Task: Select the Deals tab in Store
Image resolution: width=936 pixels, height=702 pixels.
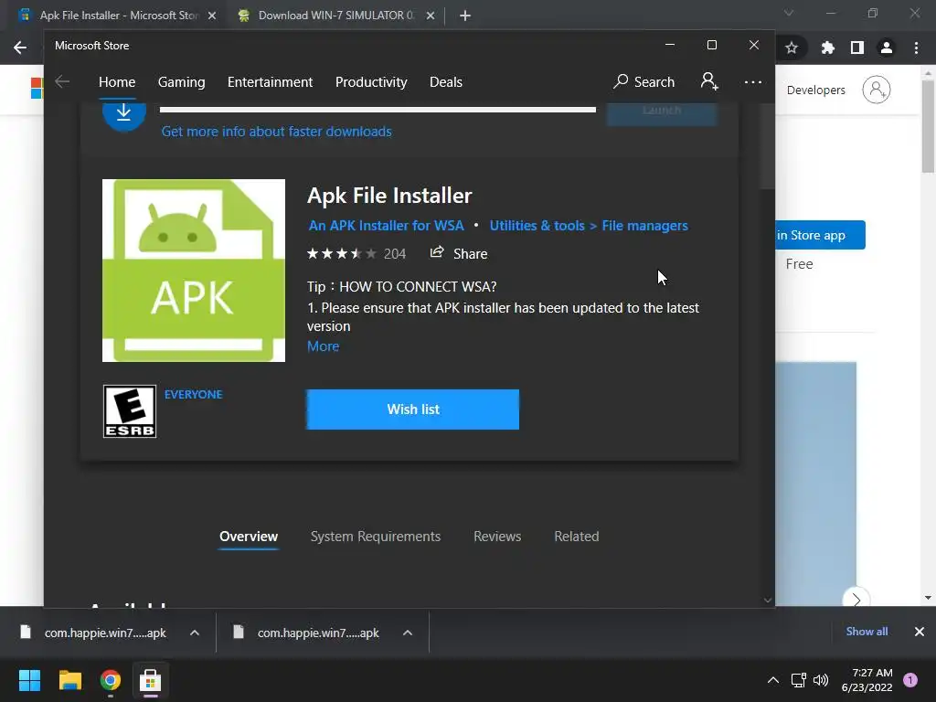Action: click(x=446, y=81)
